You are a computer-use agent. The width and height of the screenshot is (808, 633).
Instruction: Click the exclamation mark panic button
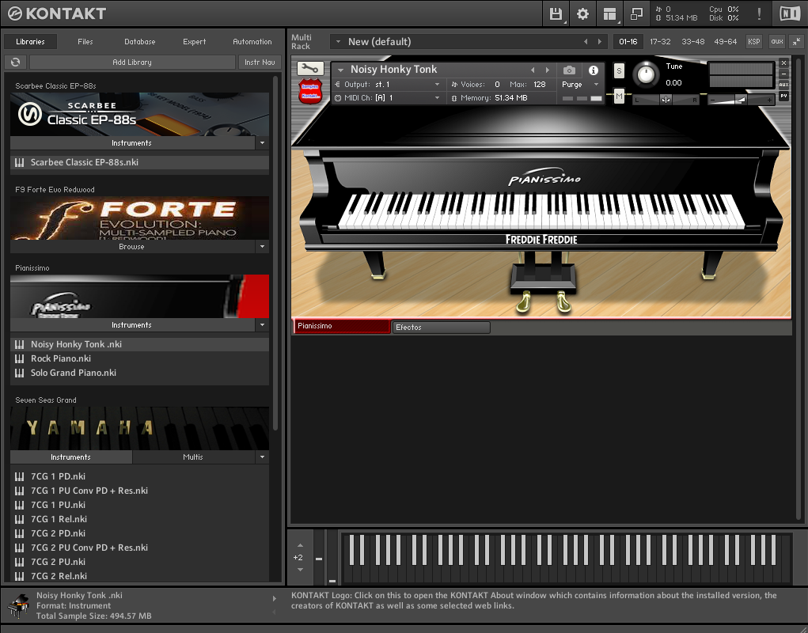point(759,14)
